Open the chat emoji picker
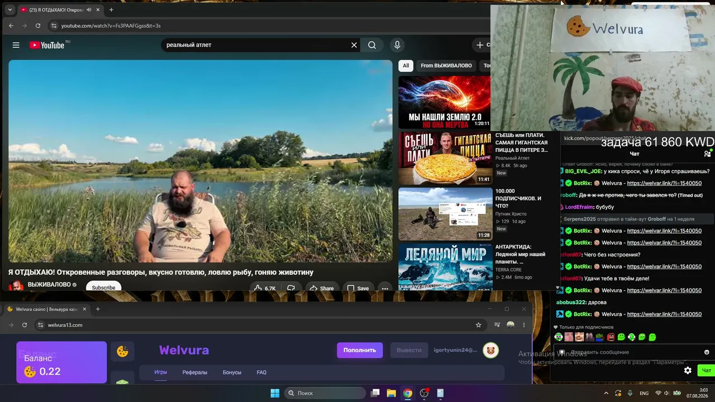 tap(707, 352)
